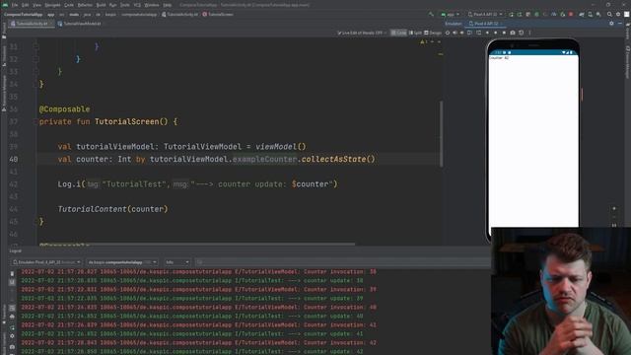Click the red Stop icon
631x355 pixels.
[571, 15]
